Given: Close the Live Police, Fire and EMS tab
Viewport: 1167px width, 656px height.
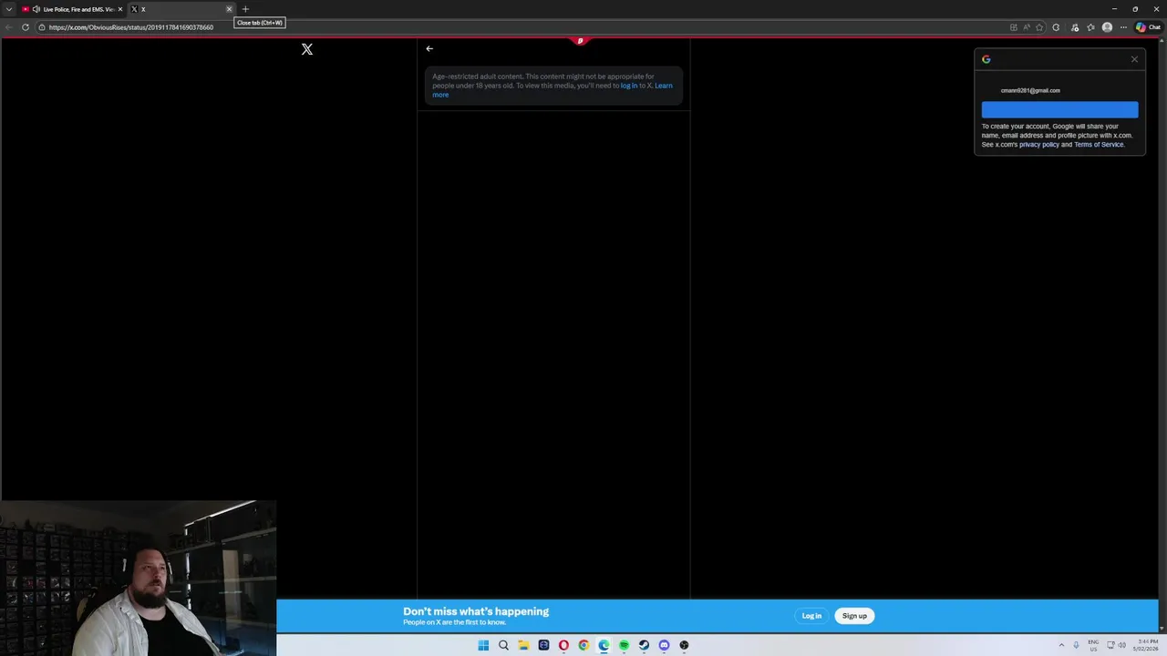Looking at the screenshot, I should pyautogui.click(x=119, y=9).
